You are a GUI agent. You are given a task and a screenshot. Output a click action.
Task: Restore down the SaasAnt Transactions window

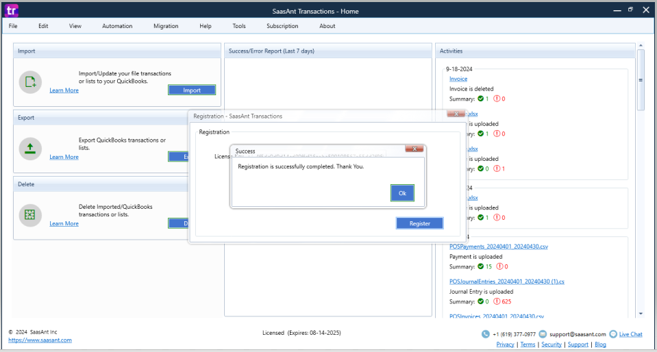630,10
